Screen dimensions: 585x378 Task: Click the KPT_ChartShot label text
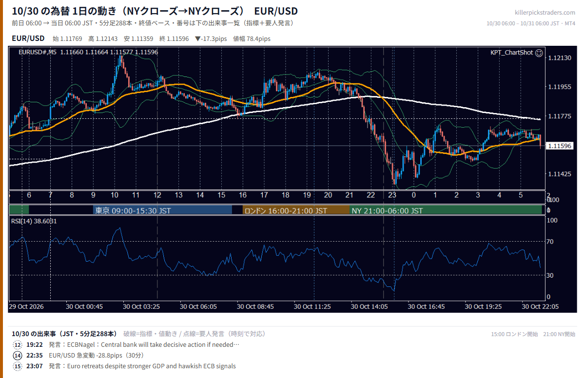pos(511,53)
